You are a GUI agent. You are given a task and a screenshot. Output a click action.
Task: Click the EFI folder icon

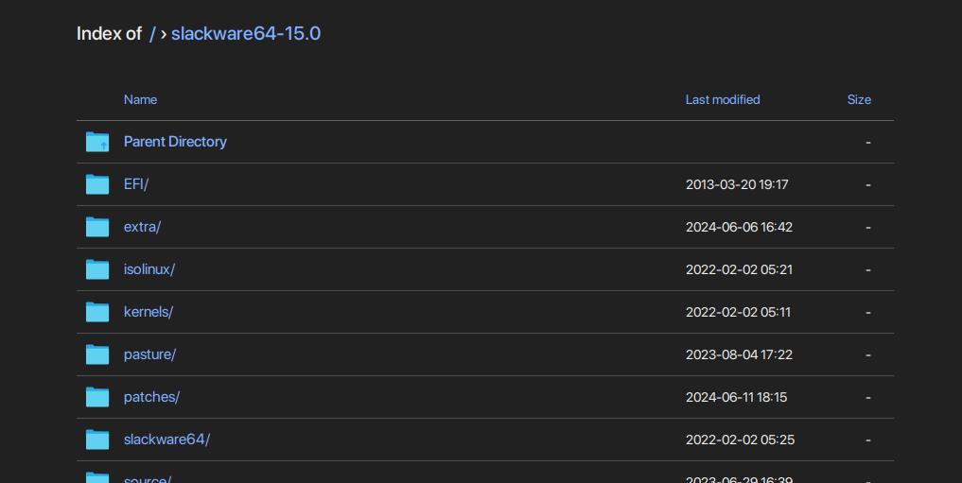pyautogui.click(x=96, y=184)
